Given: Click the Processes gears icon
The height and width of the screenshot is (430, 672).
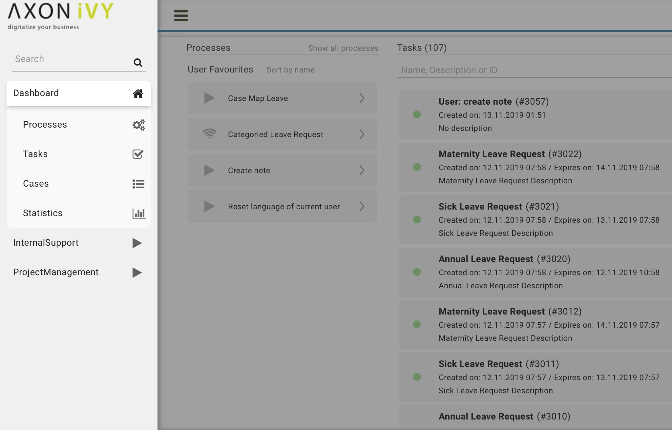Looking at the screenshot, I should [x=139, y=125].
